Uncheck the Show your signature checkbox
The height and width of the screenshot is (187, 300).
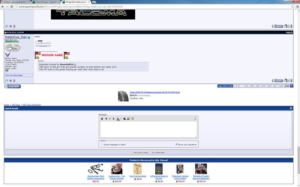tap(176, 144)
